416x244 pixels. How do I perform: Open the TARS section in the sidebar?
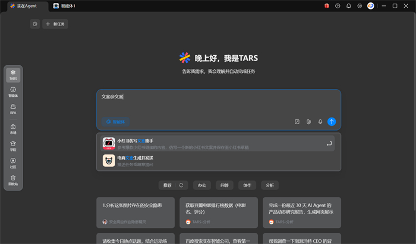click(x=13, y=75)
